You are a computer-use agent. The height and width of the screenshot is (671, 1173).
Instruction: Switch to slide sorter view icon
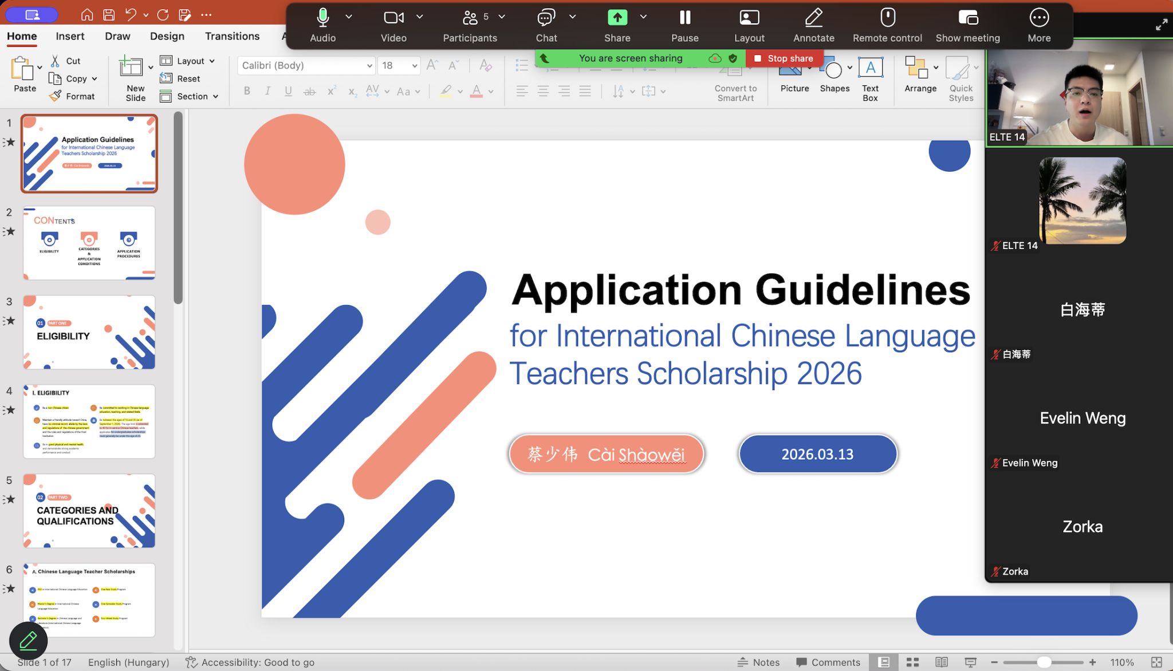tap(912, 662)
